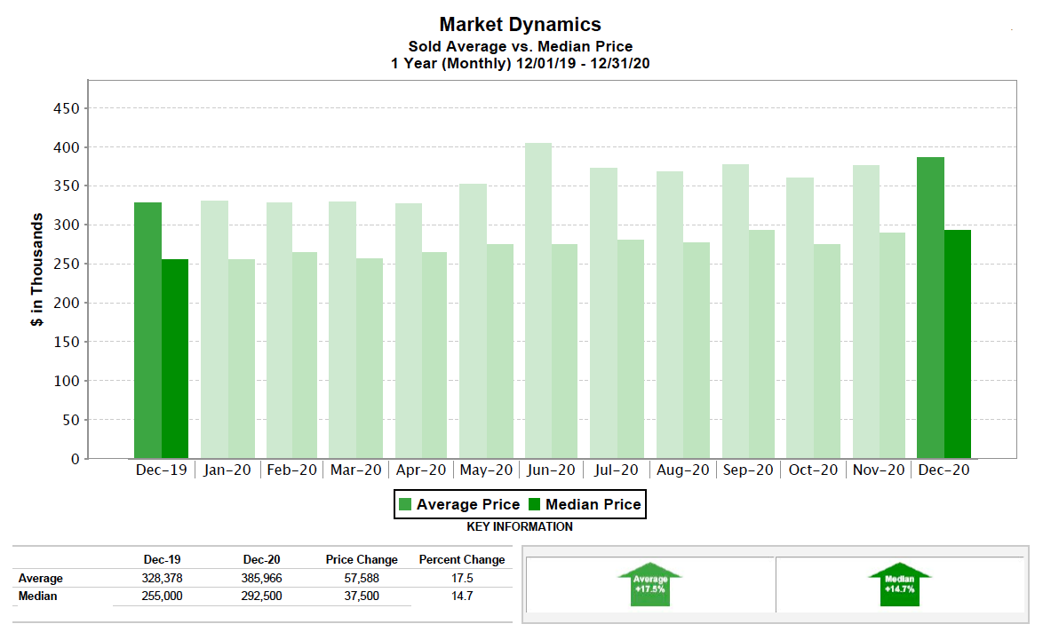
Task: Select the Dec-19 average price bar
Action: pos(147,330)
